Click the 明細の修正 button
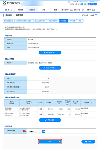Viewport: 100px width, 153px height. [50, 120]
